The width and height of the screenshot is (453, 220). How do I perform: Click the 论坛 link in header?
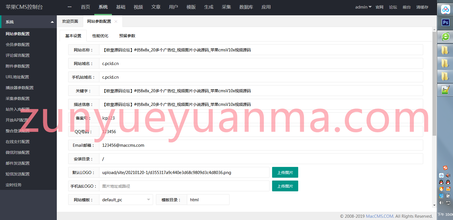[x=393, y=7]
